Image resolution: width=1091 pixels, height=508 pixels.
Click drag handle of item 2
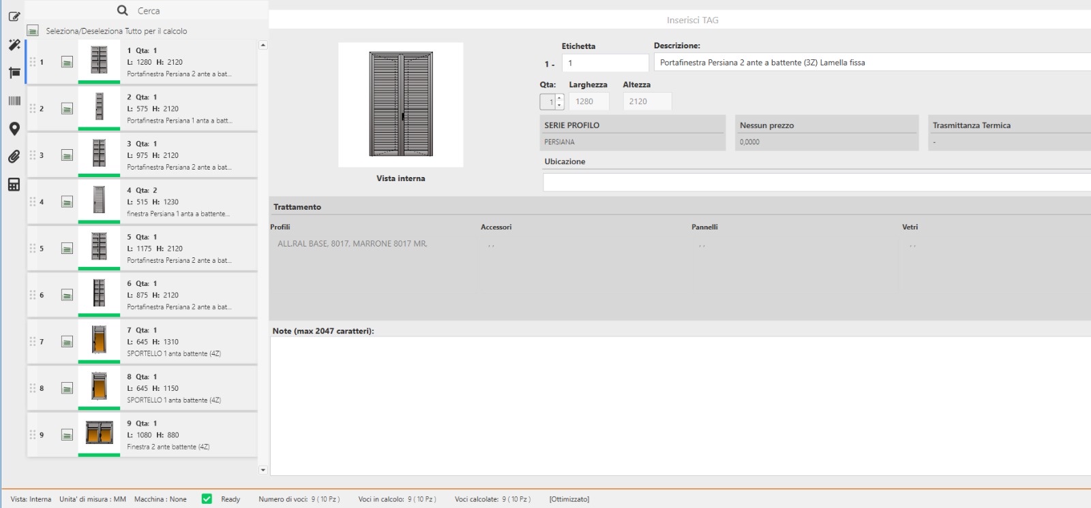click(x=33, y=108)
